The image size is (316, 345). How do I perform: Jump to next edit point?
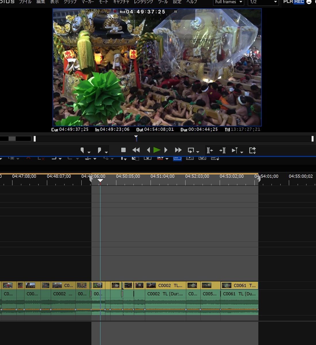coord(222,150)
